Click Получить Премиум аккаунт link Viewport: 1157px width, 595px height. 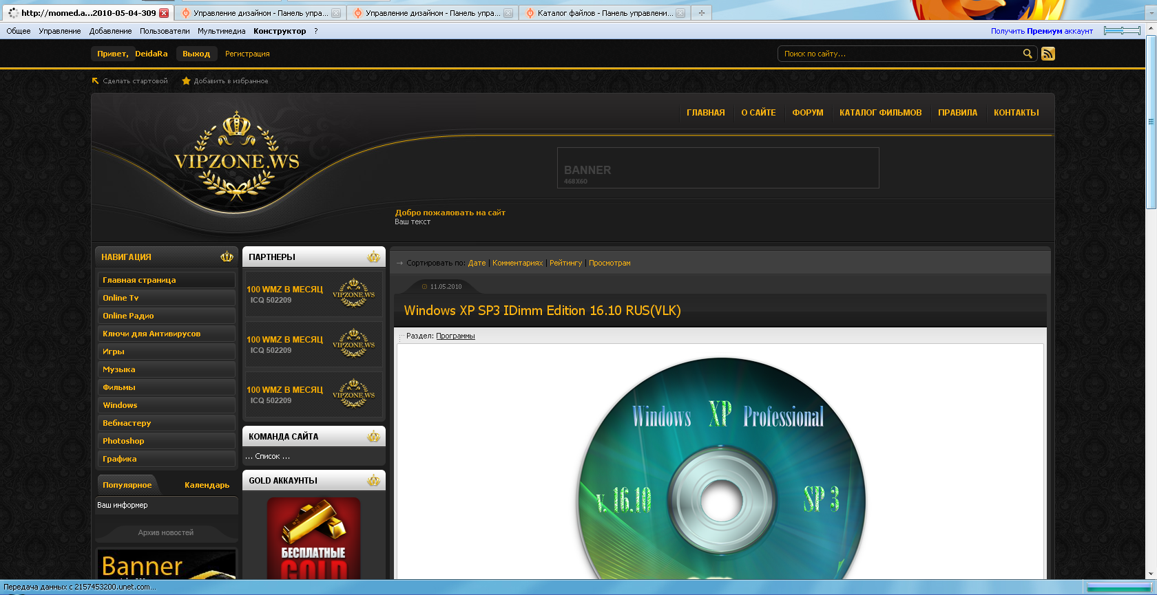1042,31
